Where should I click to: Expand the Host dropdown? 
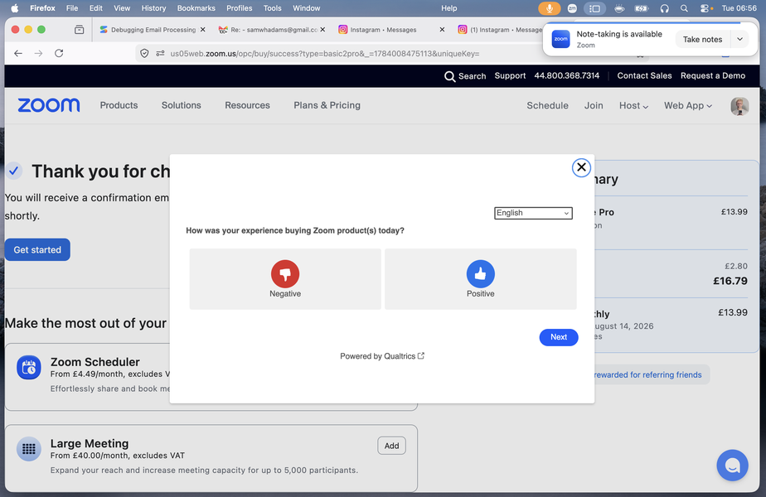pos(633,105)
